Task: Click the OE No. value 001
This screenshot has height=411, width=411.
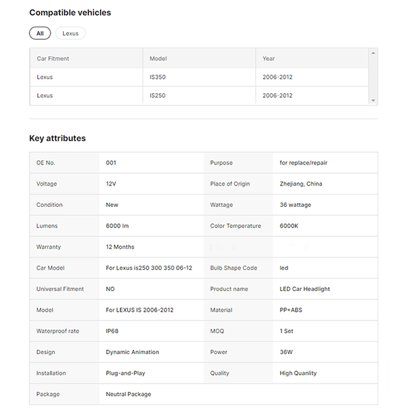Action: click(111, 163)
